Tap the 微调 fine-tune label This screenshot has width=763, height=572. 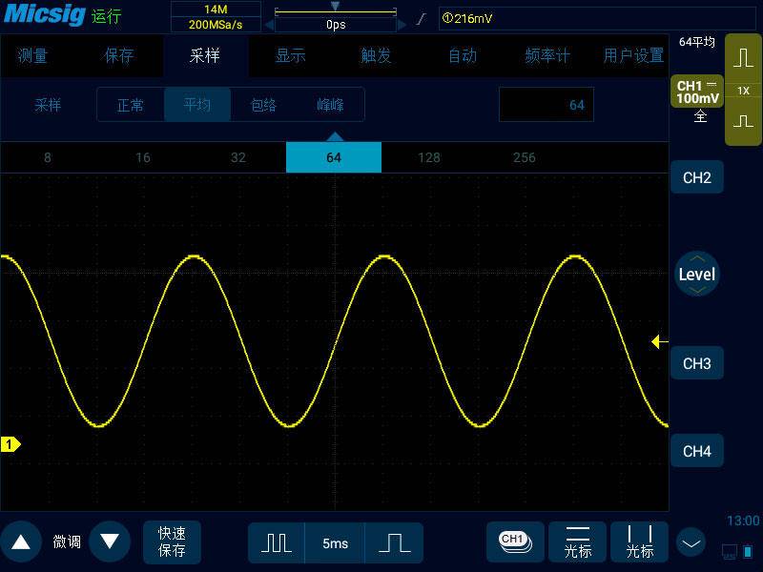pos(67,541)
